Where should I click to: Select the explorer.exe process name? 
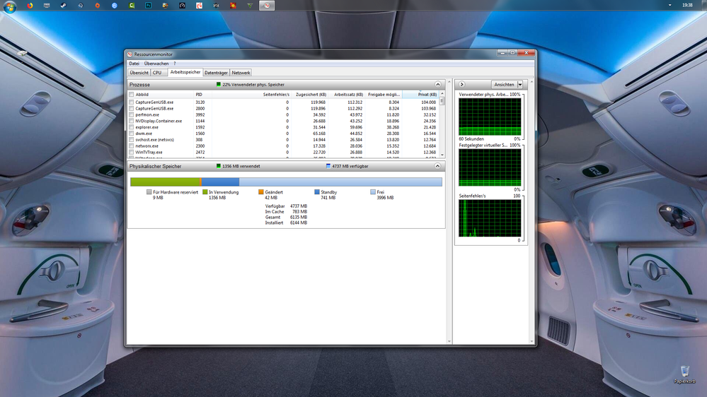coord(147,127)
